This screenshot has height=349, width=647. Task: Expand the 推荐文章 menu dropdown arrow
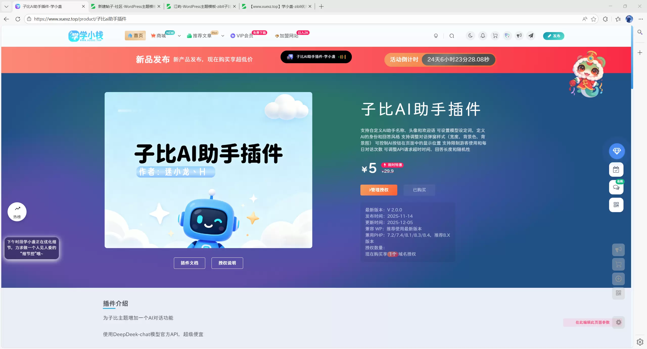223,36
